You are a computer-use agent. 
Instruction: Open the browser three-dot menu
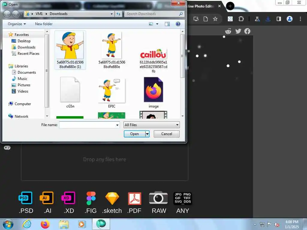[300, 19]
